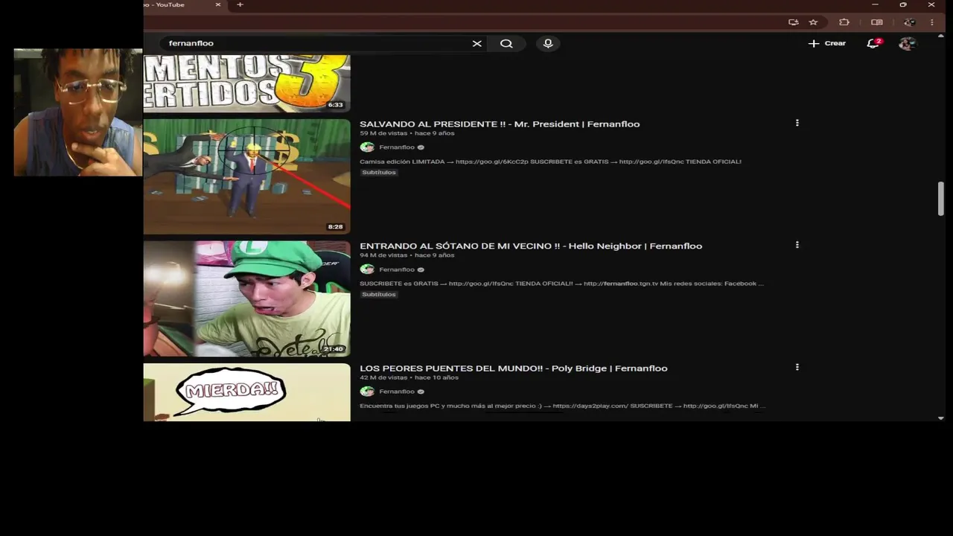
Task: Open the notifications bell
Action: point(873,43)
